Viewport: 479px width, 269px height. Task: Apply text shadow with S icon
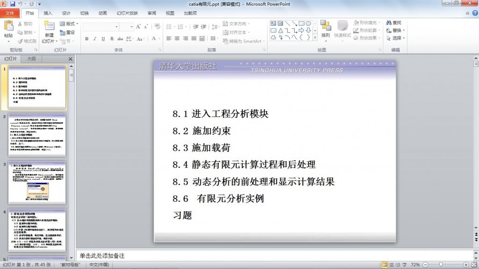pyautogui.click(x=112, y=39)
